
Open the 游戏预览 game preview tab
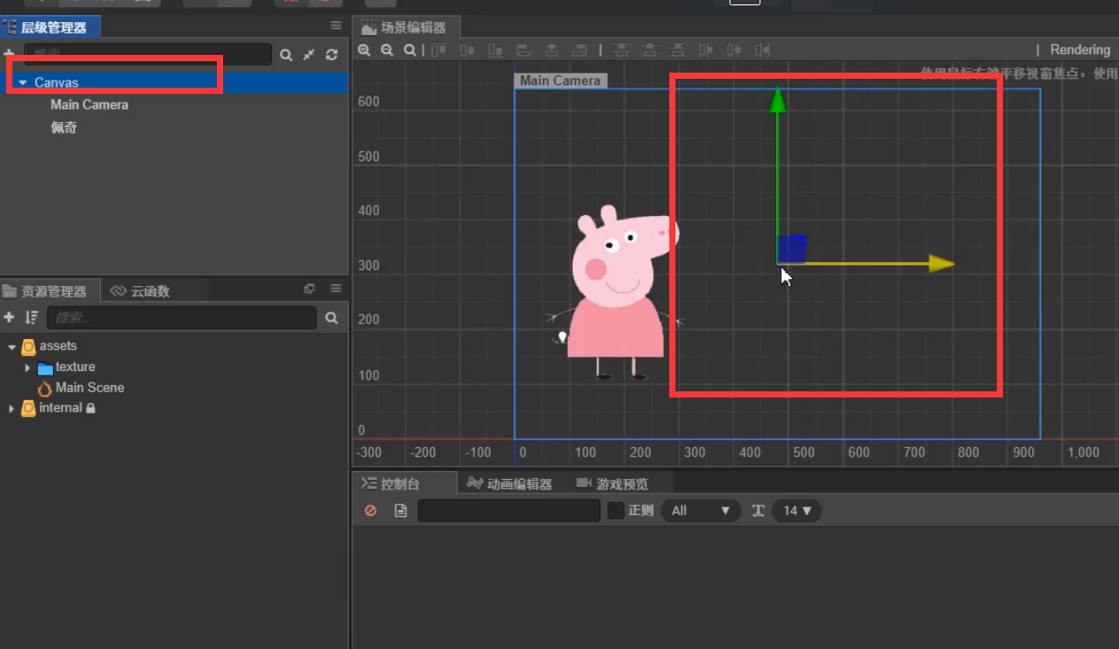point(614,483)
